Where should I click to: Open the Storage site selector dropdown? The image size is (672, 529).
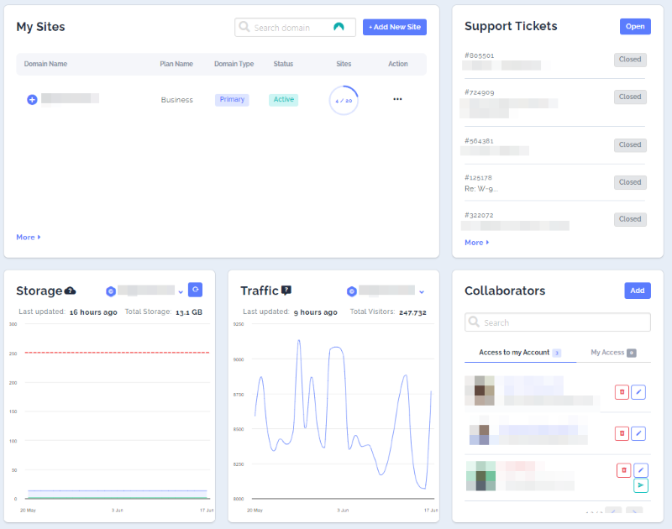point(181,291)
